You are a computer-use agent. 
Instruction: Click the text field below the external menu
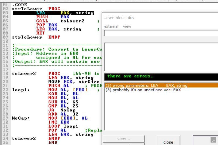[161, 33]
